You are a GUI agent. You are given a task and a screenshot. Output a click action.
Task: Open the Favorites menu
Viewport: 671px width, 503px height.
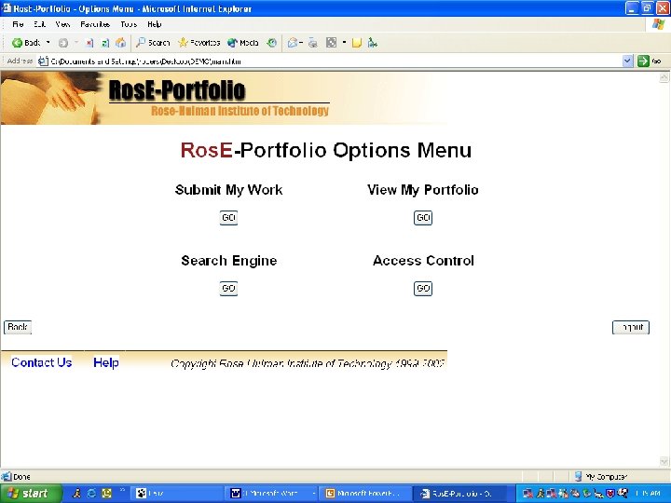coord(95,24)
